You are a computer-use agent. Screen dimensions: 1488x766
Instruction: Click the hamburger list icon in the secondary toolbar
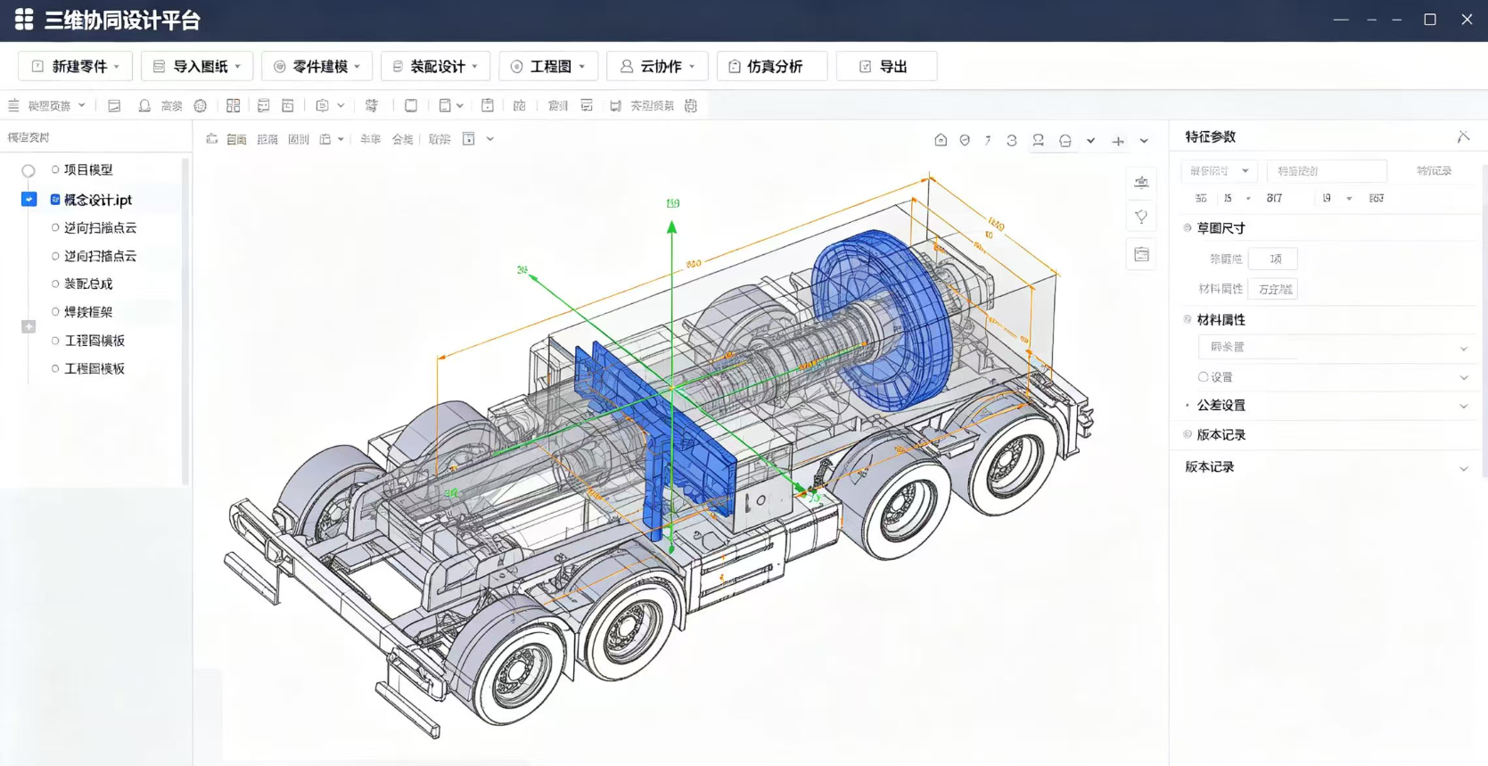tap(13, 105)
